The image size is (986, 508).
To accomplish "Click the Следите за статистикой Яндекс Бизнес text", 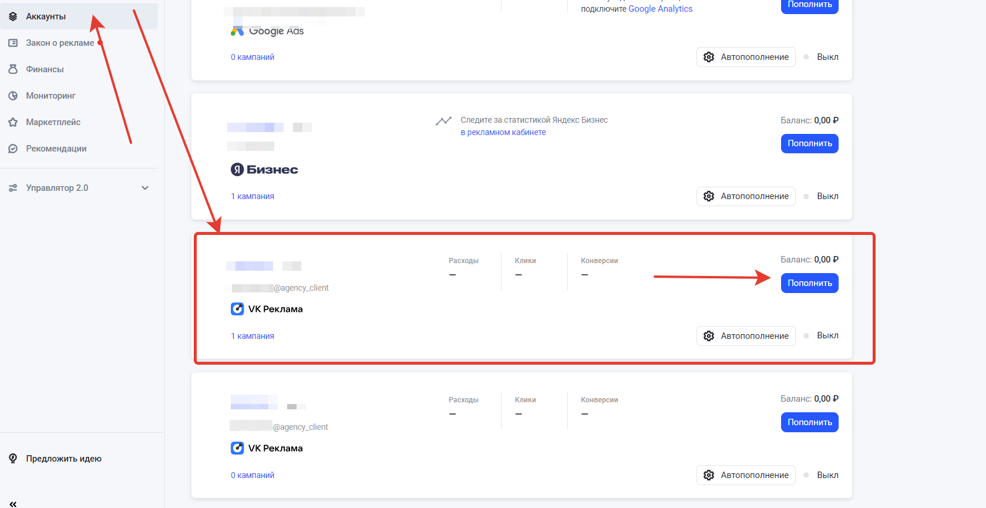I will (x=534, y=120).
